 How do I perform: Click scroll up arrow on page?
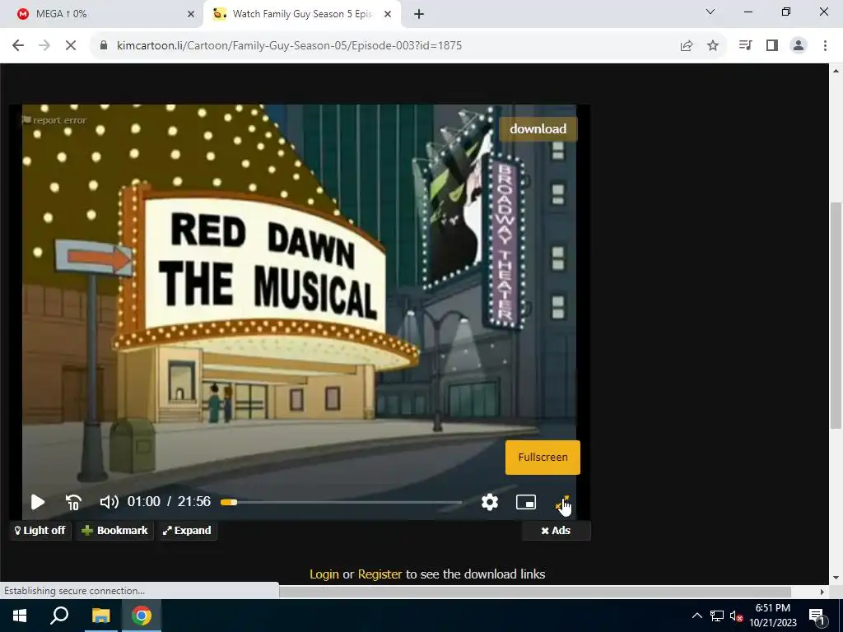836,71
